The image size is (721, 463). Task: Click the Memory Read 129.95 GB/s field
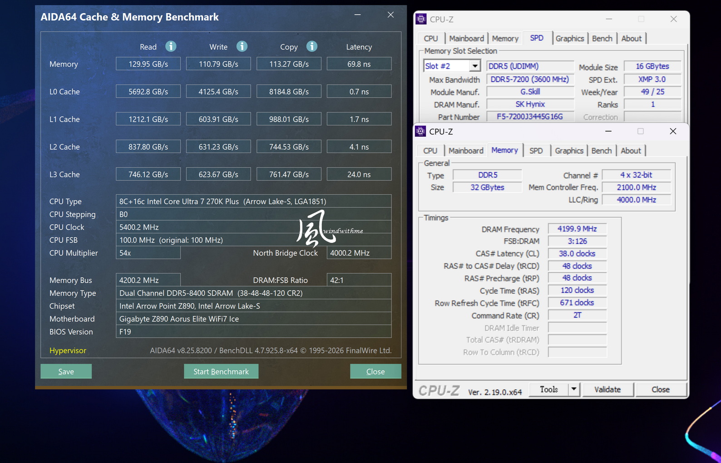(148, 64)
